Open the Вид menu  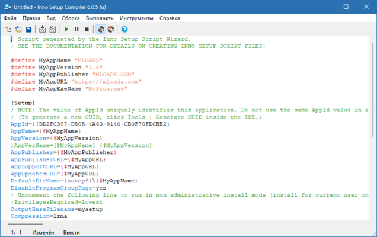click(x=51, y=18)
